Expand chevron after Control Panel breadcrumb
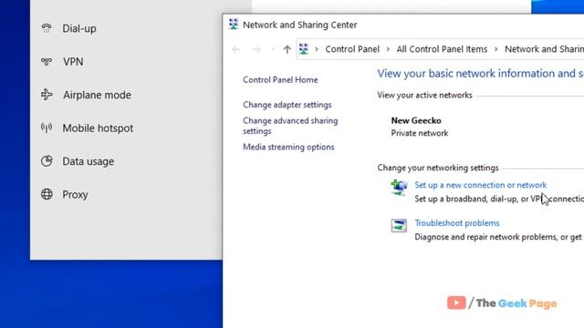This screenshot has width=584, height=328. point(388,49)
